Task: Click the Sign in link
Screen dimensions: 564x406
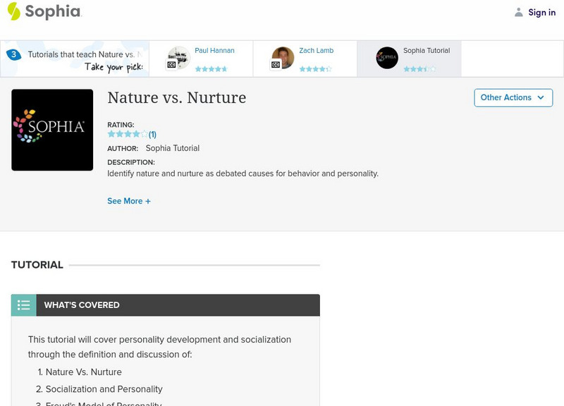Action: click(x=541, y=12)
